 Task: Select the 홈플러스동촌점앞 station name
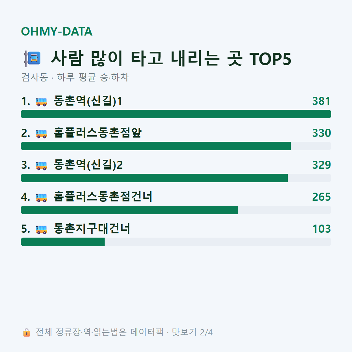coord(98,133)
